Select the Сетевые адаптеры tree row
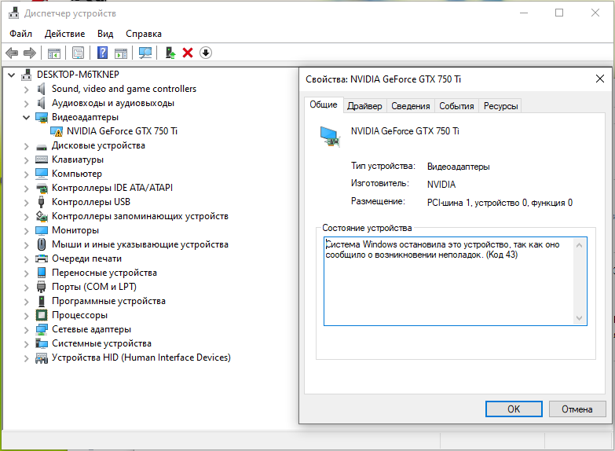Screen dimensions: 615x451 click(91, 329)
